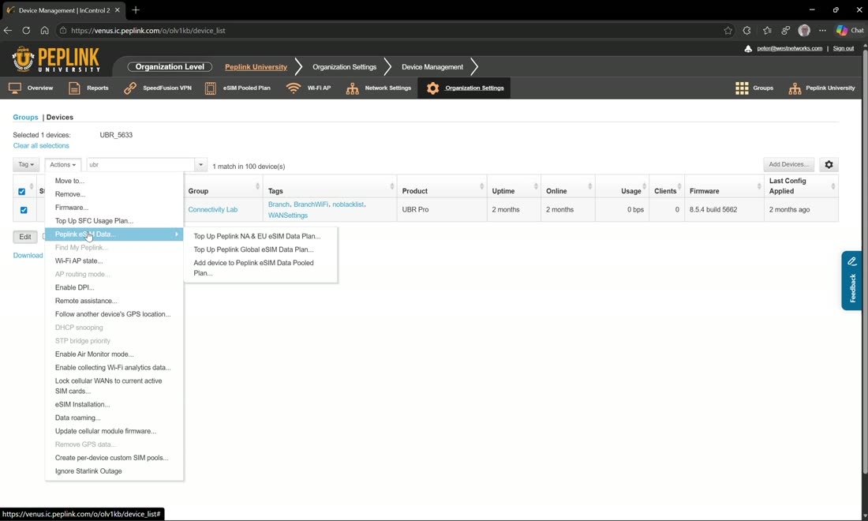The height and width of the screenshot is (521, 868).
Task: Click the browser address bar
Action: (x=387, y=31)
